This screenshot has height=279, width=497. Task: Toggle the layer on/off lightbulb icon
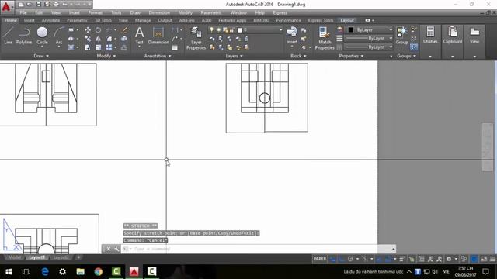(211, 29)
